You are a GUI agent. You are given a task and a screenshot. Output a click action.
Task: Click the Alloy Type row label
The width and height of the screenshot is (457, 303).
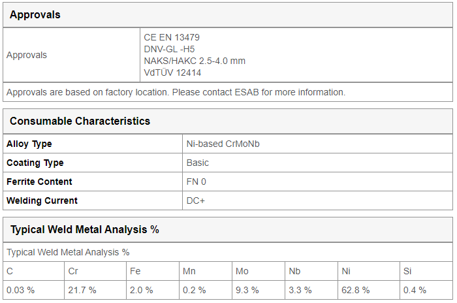29,144
